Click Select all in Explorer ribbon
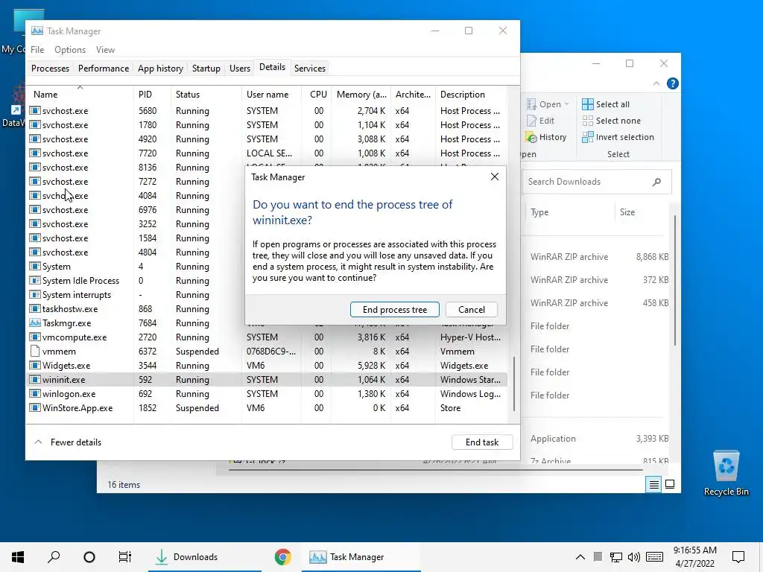 (x=606, y=104)
